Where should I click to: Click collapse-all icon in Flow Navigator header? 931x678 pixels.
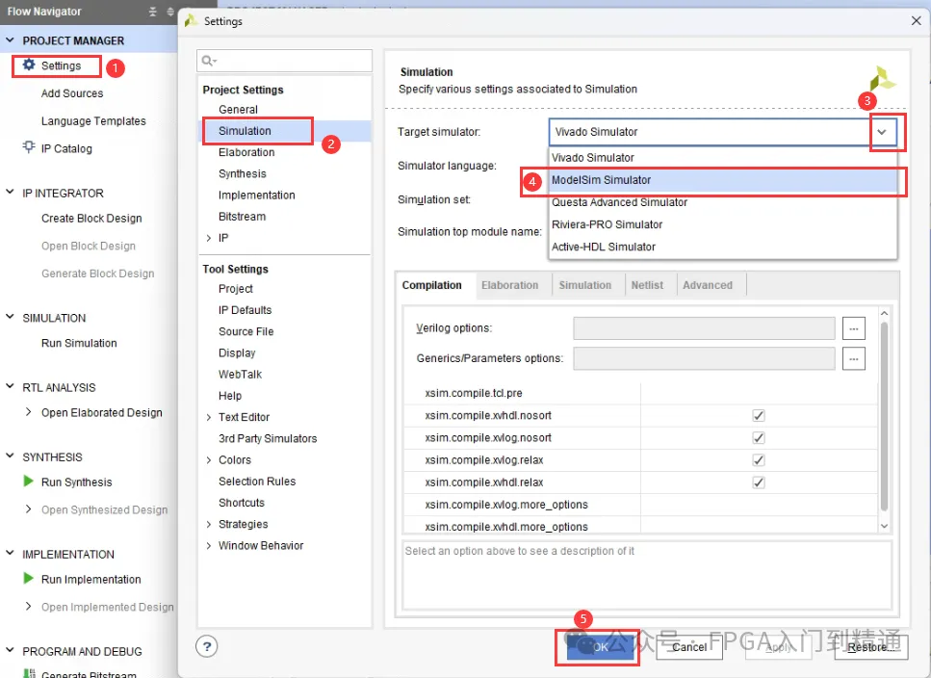[152, 12]
